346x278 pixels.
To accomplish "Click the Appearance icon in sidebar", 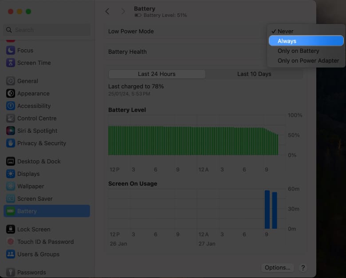I will [x=11, y=93].
